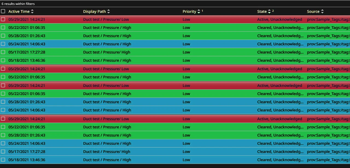
Task: Click the '6 results within filters' text
Action: coord(18,4)
